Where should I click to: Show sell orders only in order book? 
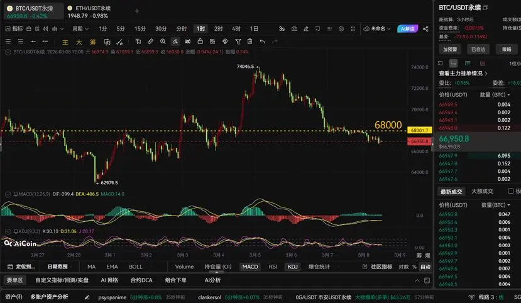pos(483,63)
